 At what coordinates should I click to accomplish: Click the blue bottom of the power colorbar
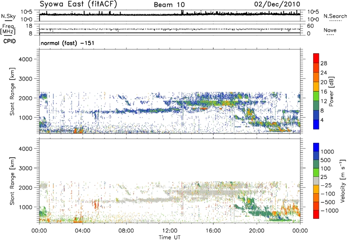point(316,124)
